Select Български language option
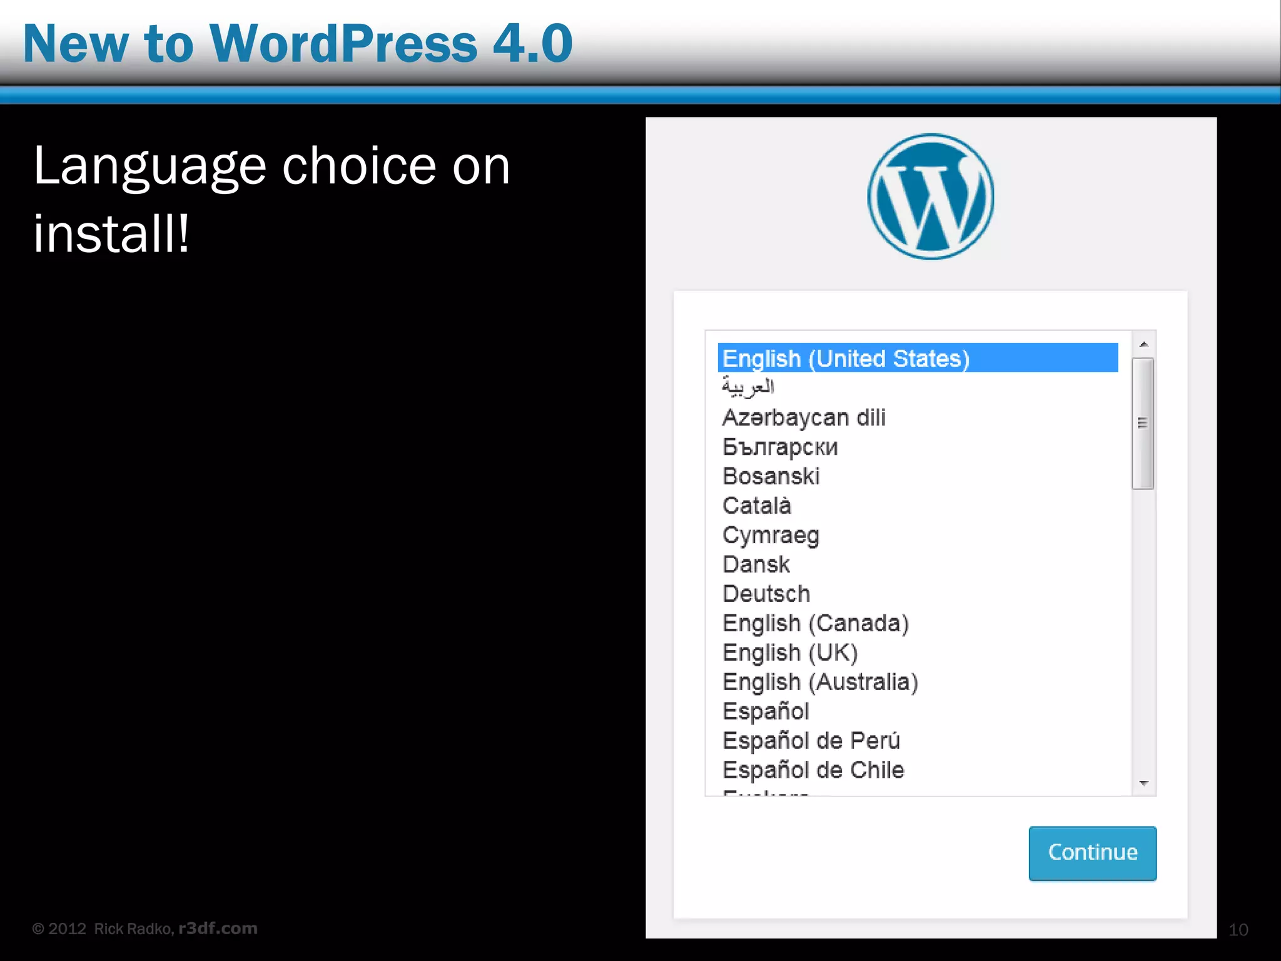The image size is (1281, 961). click(918, 446)
